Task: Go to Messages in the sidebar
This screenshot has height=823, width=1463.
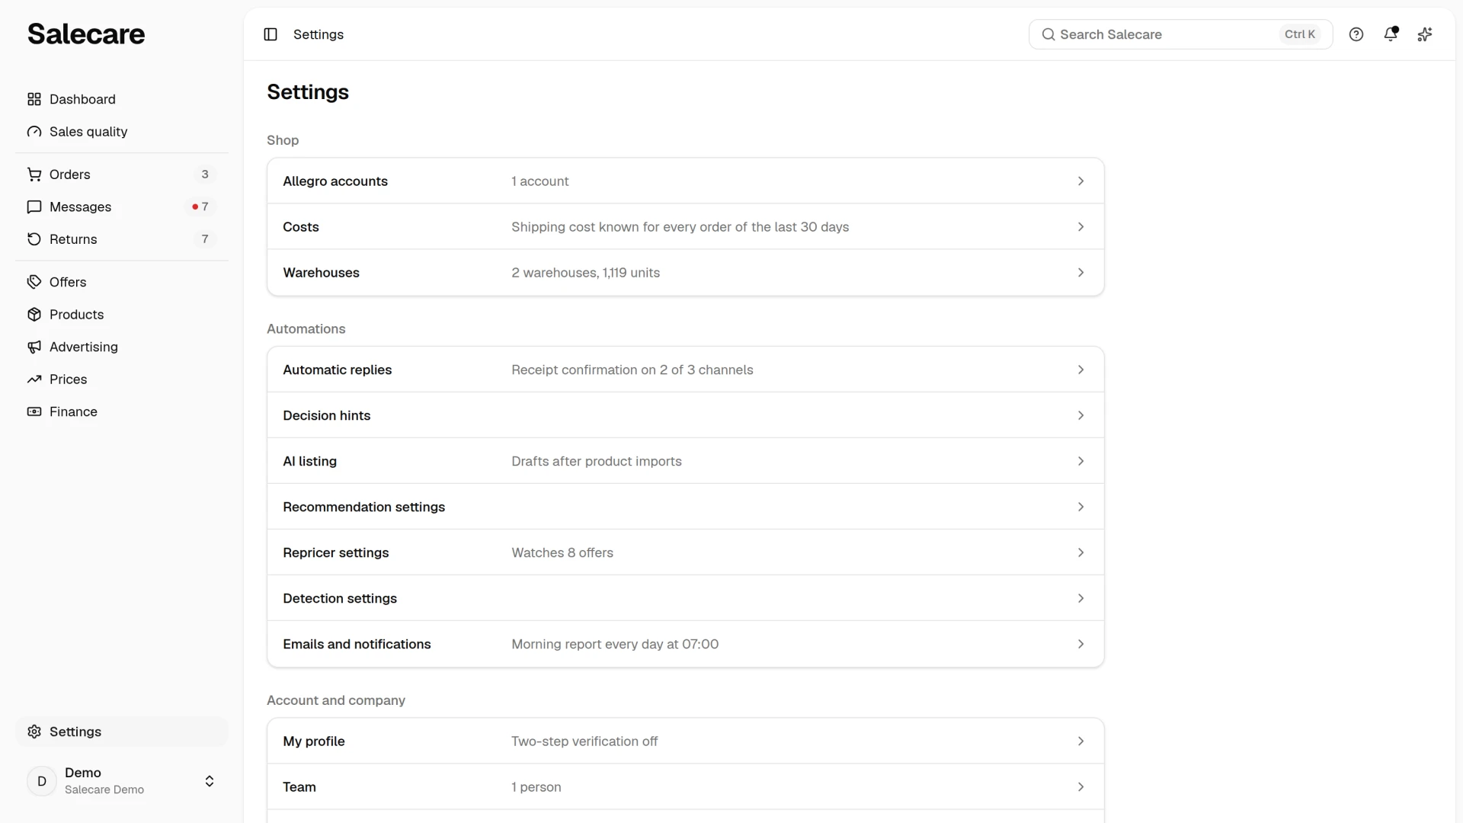Action: (x=122, y=207)
